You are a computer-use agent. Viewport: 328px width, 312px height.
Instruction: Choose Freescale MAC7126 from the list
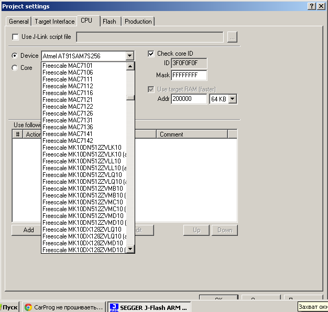(x=84, y=113)
